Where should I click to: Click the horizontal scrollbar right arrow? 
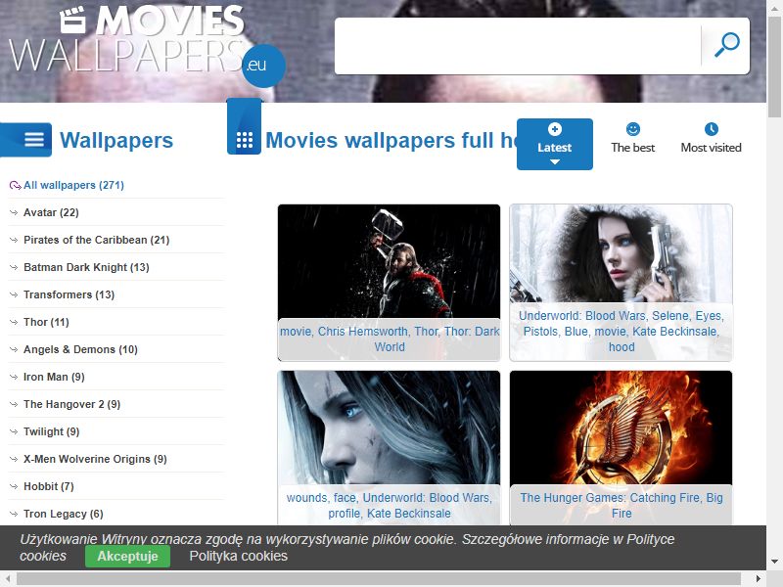[759, 579]
